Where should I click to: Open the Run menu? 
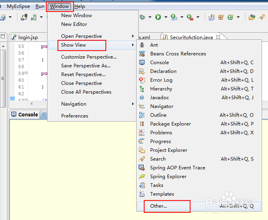[40, 6]
